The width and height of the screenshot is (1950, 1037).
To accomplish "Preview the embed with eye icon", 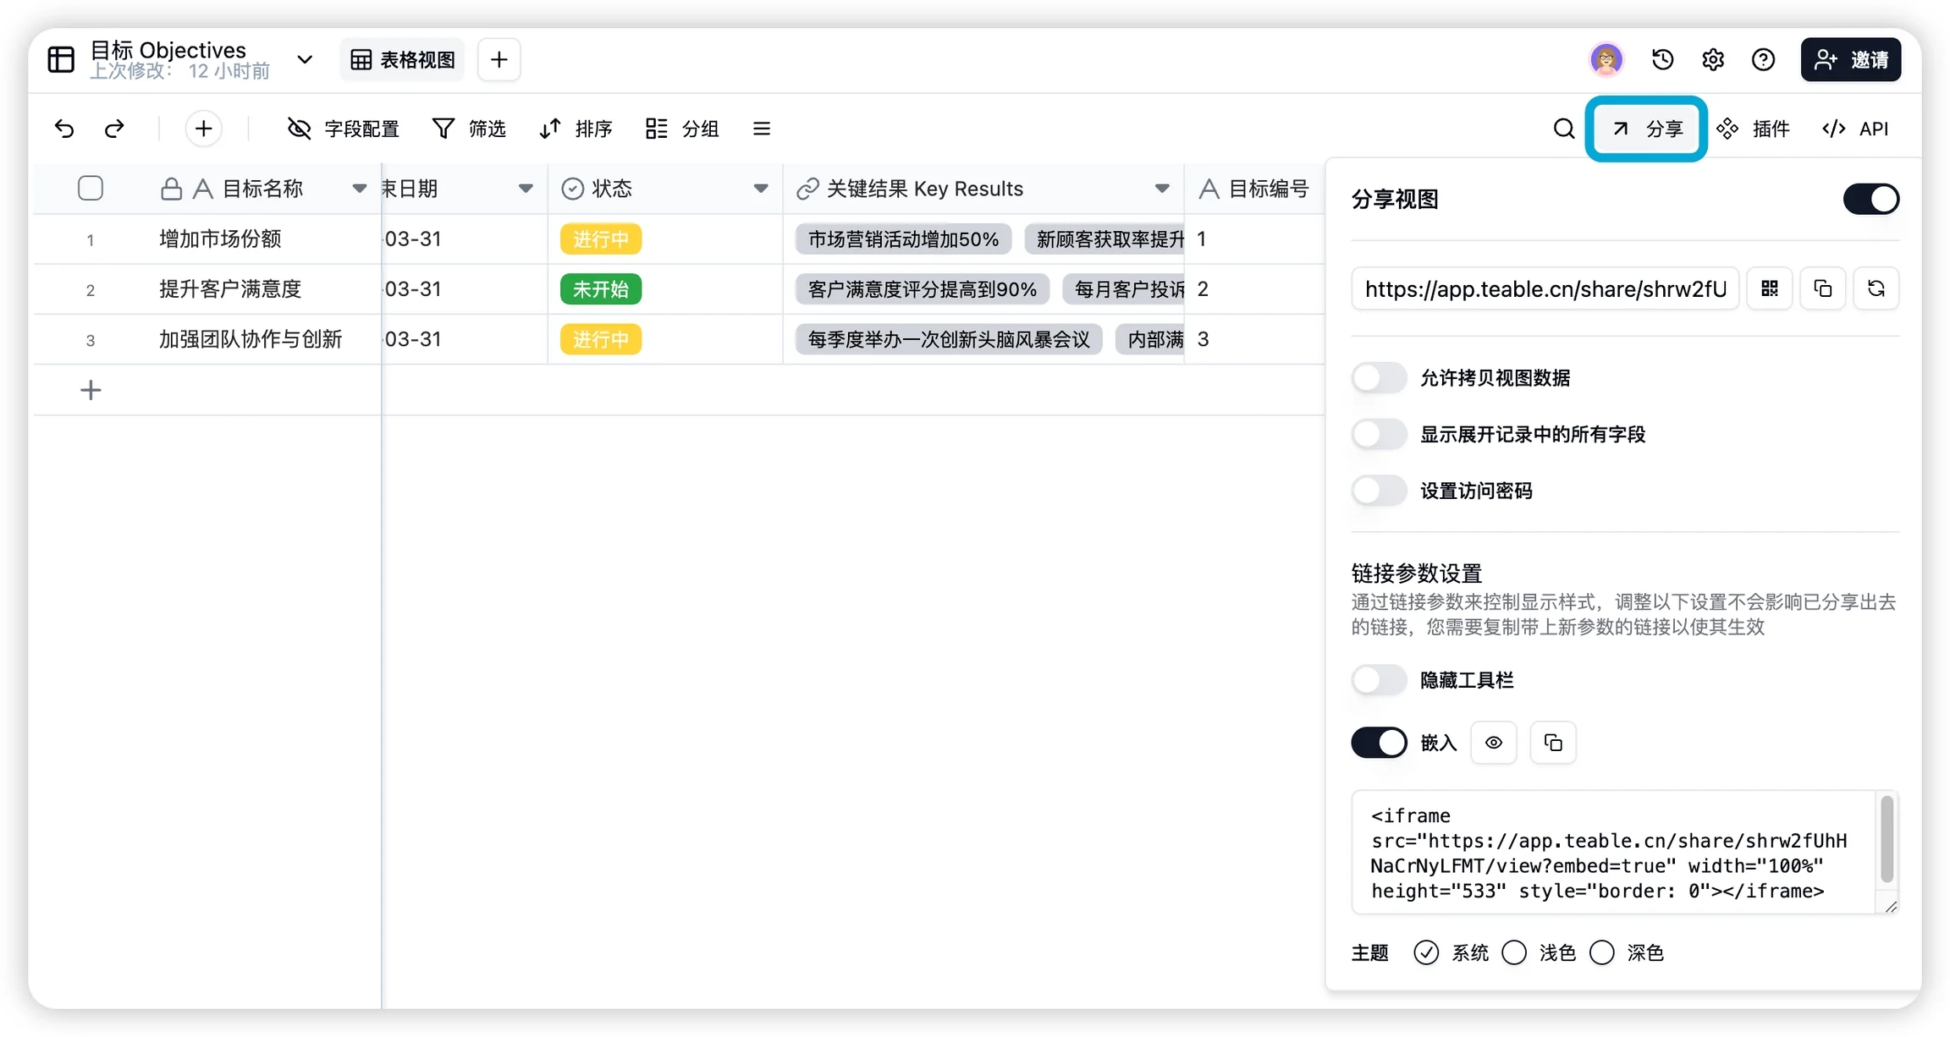I will coord(1494,743).
